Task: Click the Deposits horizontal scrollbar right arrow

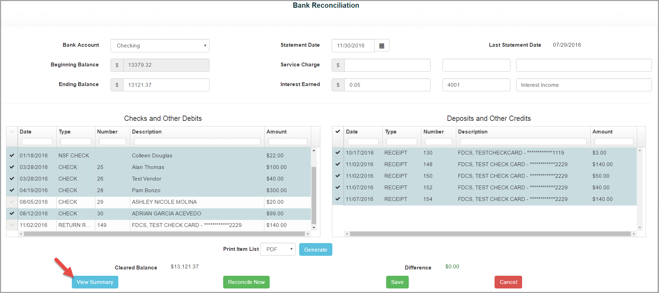Action: [x=634, y=234]
